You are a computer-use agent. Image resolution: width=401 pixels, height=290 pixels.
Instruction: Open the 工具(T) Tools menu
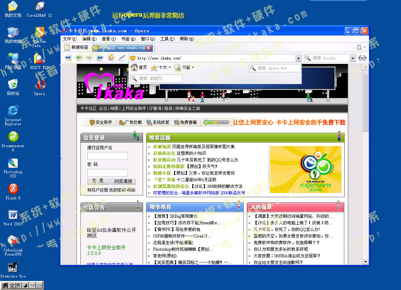(x=167, y=39)
